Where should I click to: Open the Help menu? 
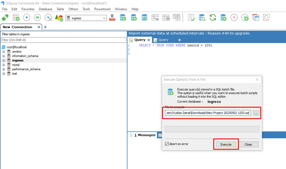click(135, 9)
